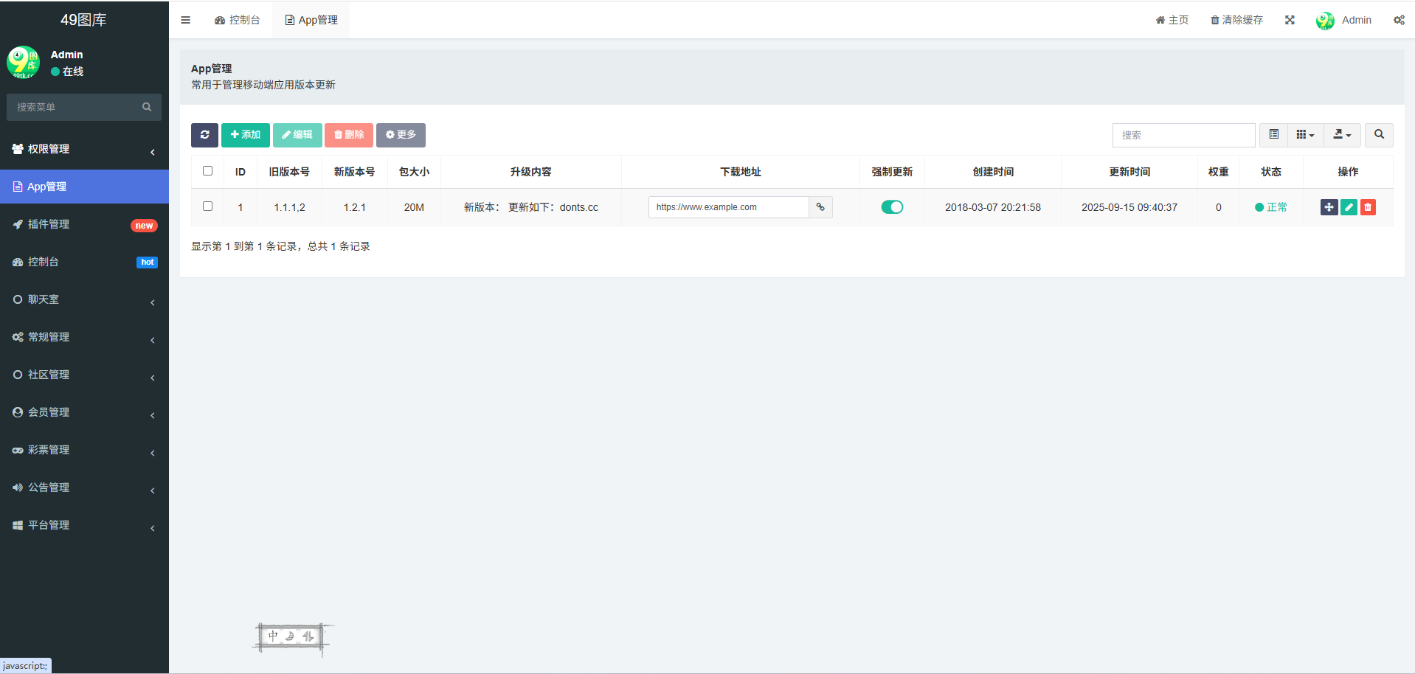
Task: Click the magnifier advanced search button
Action: pos(1379,135)
